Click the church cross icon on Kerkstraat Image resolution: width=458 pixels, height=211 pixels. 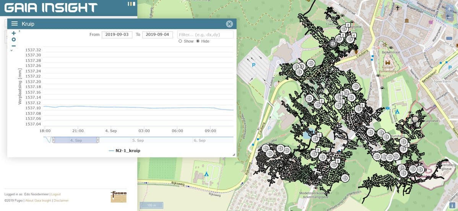pyautogui.click(x=397, y=8)
